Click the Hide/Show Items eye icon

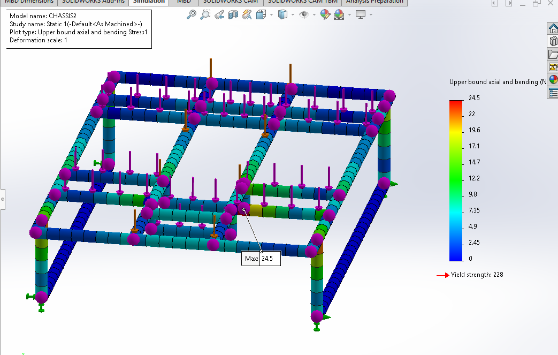[304, 14]
